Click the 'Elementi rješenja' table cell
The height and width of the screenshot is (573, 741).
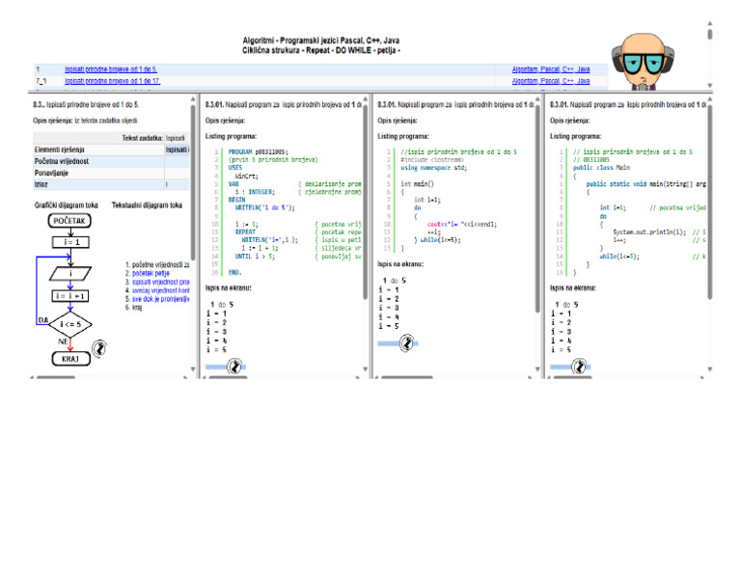98,150
